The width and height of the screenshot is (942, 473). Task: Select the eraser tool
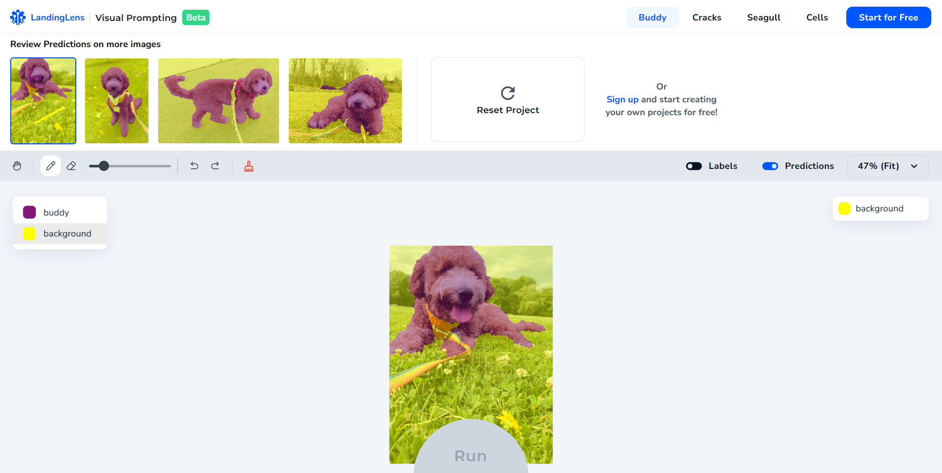[71, 166]
